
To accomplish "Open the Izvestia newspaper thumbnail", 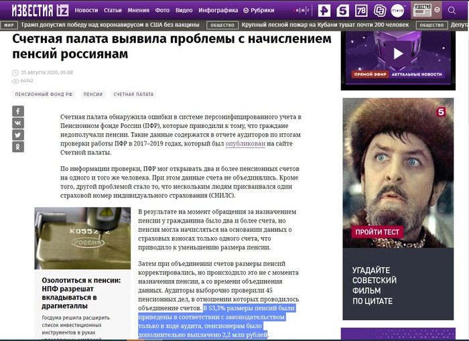I will point(422,10).
